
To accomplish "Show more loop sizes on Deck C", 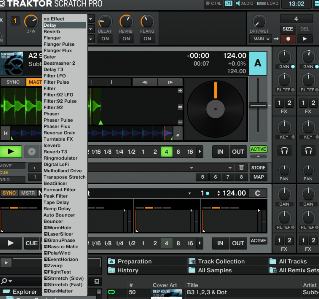I will 200,243.
